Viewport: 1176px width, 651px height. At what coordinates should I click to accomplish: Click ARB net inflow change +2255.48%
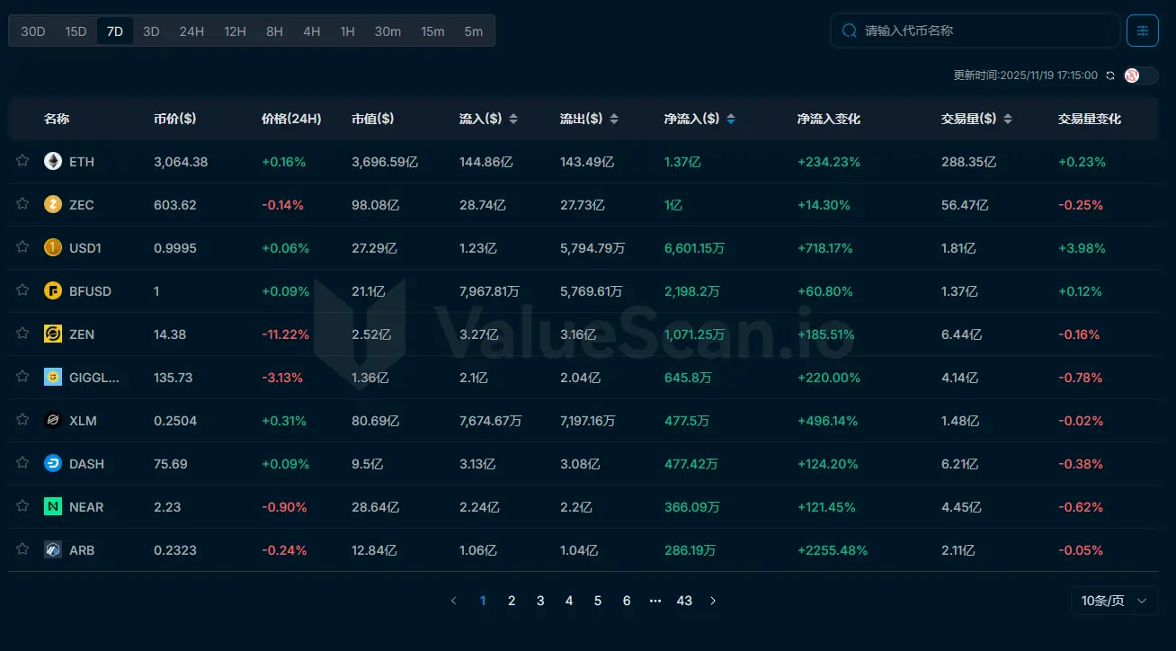point(833,550)
